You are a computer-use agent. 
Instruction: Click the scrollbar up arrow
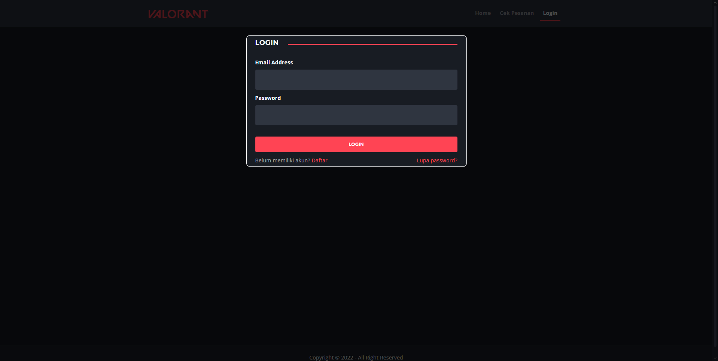click(x=715, y=2)
